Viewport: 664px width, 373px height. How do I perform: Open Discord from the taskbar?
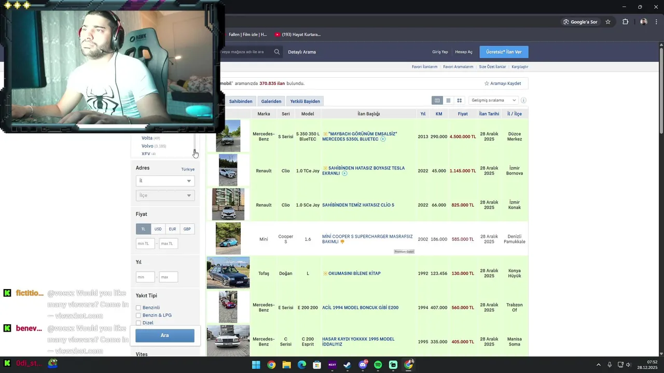tap(363, 365)
